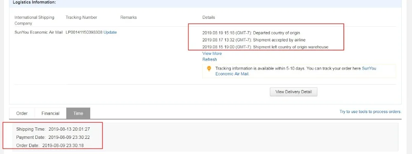Click the Remarks column header
The height and width of the screenshot is (154, 412).
coord(129,18)
